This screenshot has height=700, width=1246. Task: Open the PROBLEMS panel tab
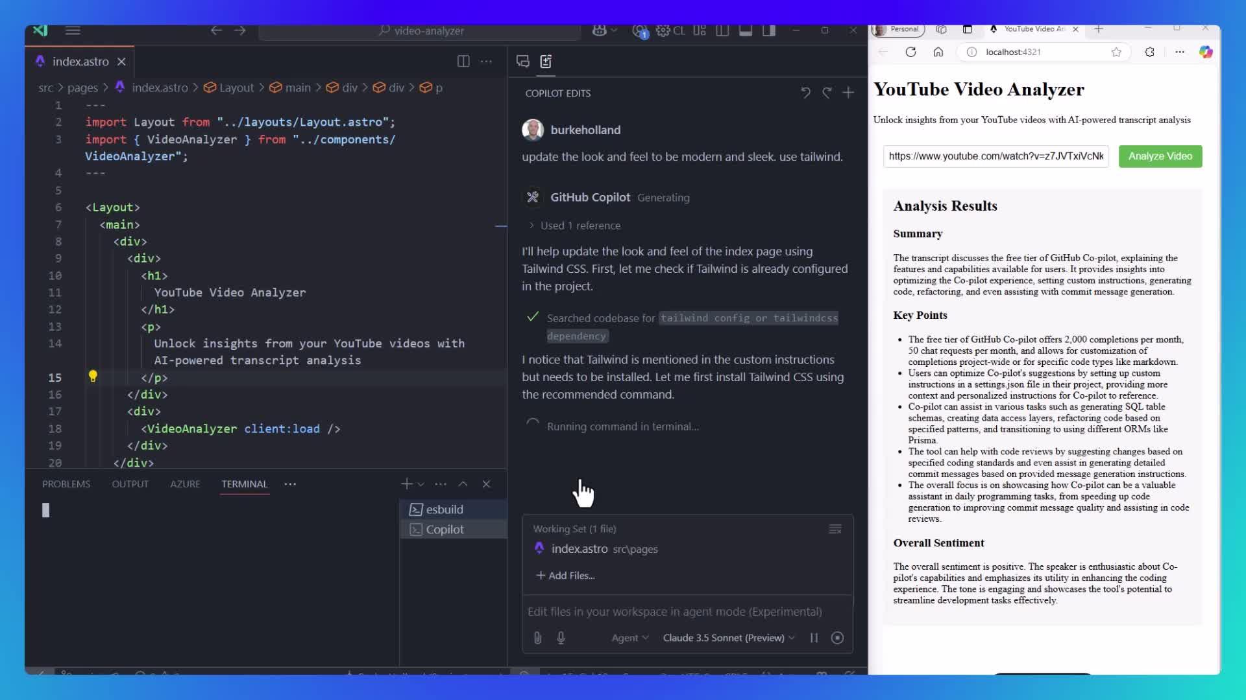66,484
